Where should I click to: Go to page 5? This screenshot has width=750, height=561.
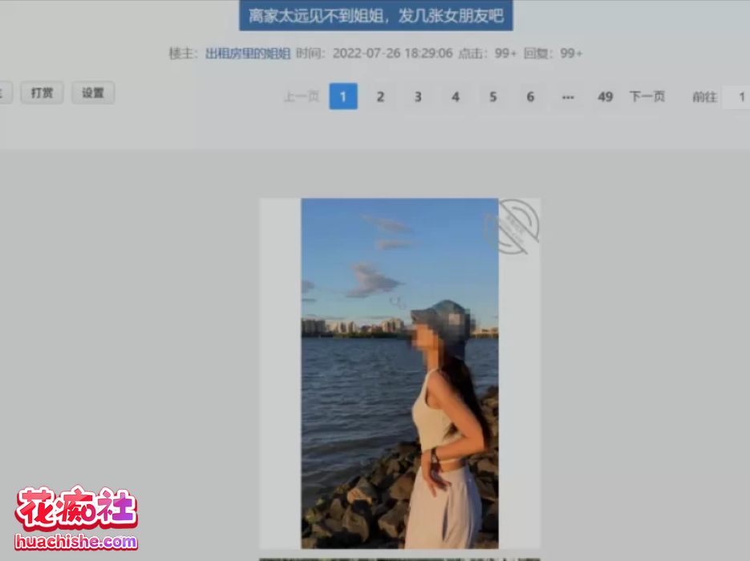pyautogui.click(x=493, y=96)
